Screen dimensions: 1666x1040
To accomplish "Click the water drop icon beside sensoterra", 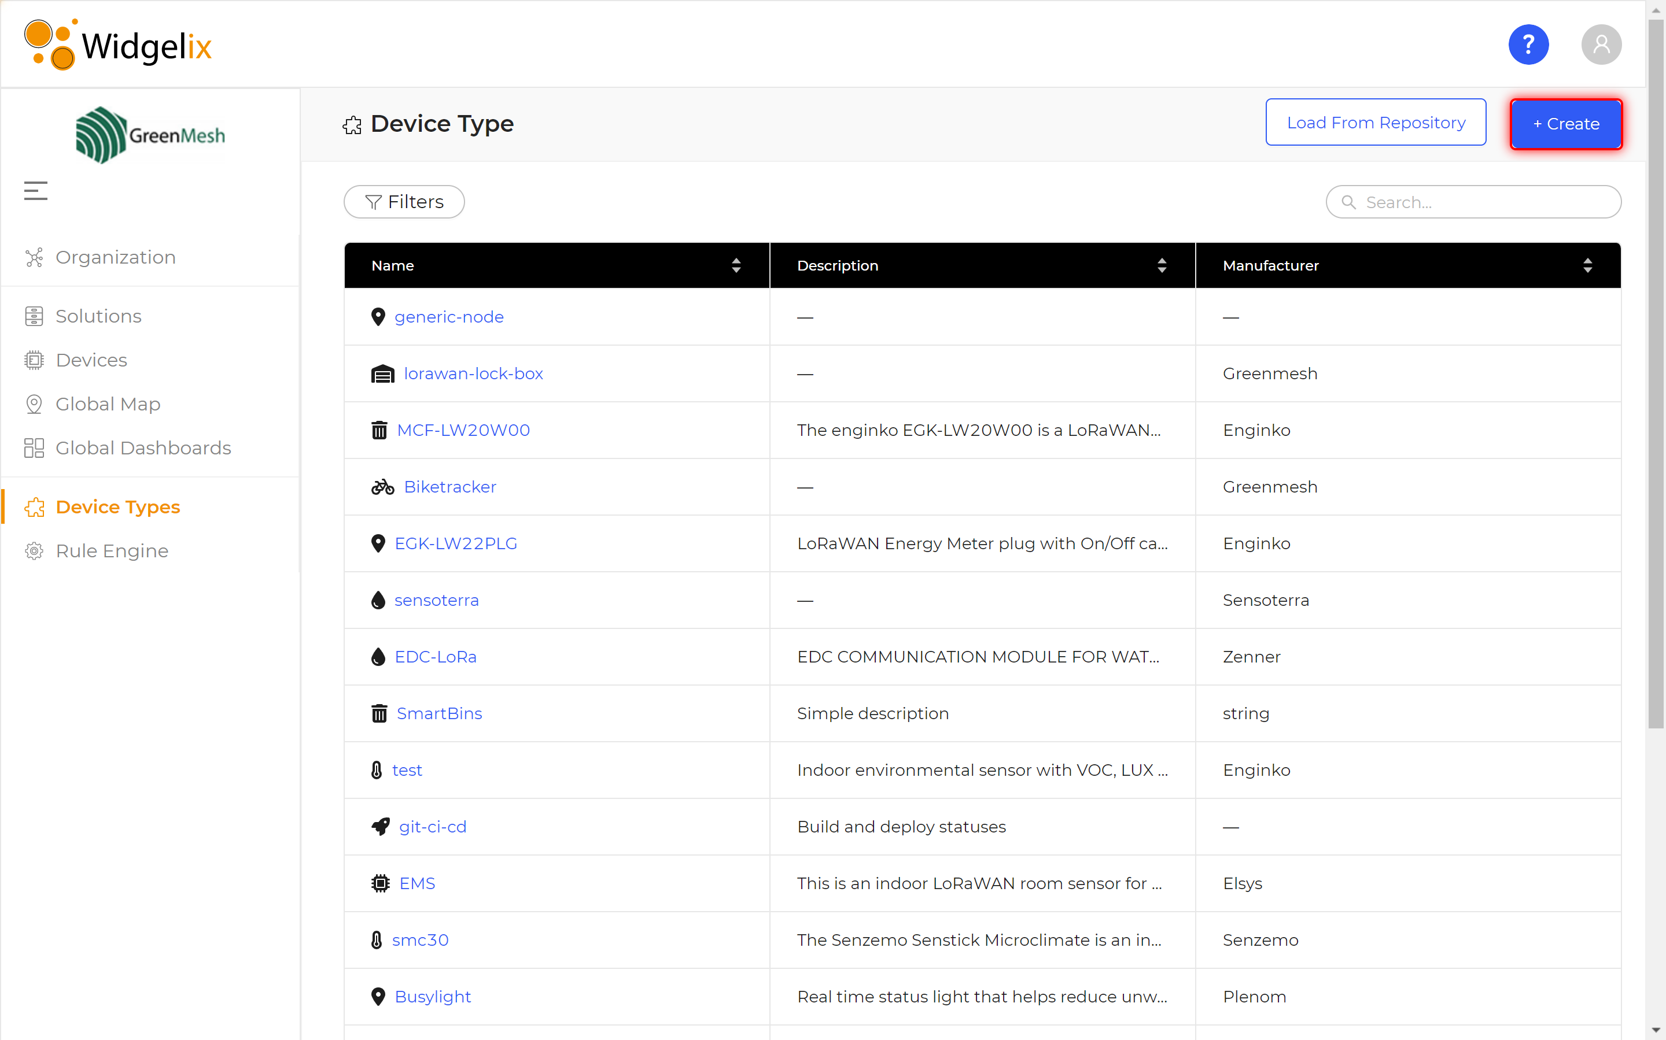I will click(x=378, y=600).
